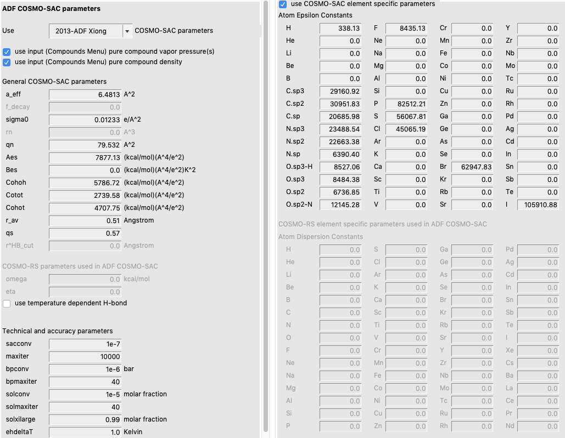The width and height of the screenshot is (565, 438).
Task: Click the Zn epsilon constant field
Action: (472, 104)
